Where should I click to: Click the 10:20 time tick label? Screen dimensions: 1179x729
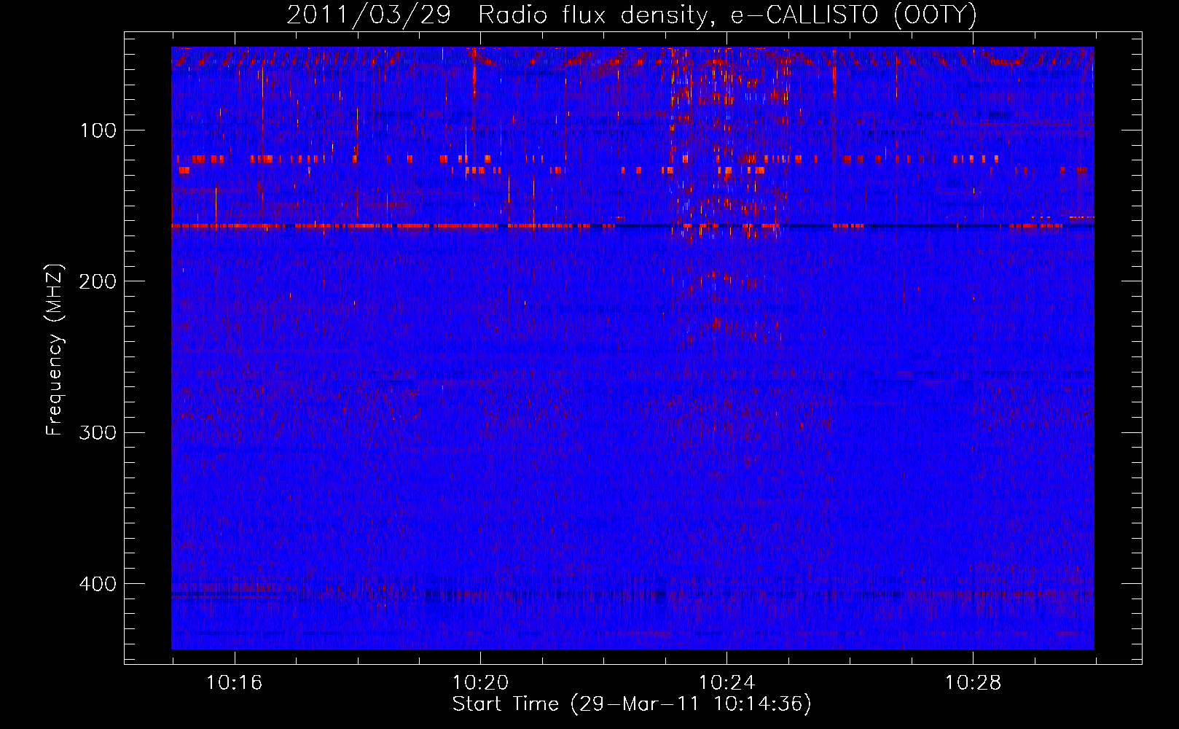[x=480, y=683]
